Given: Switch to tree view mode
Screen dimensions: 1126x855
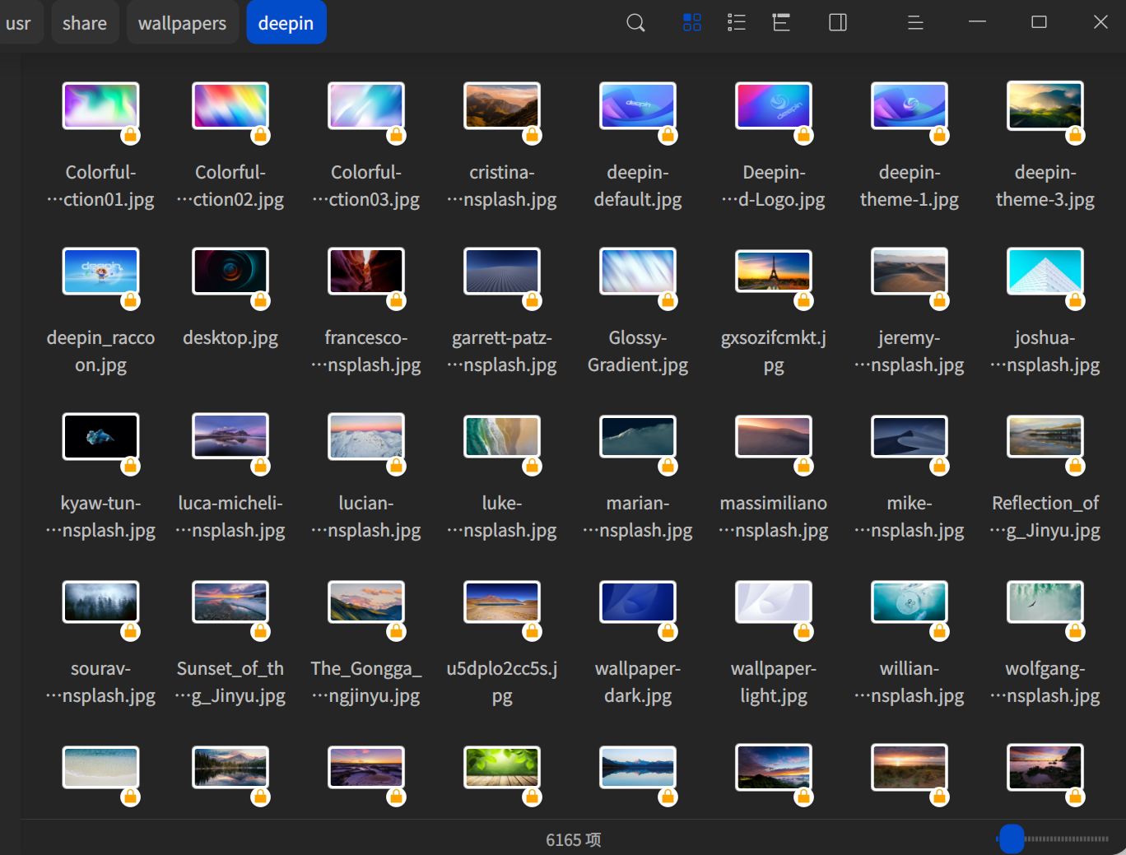Looking at the screenshot, I should click(x=781, y=23).
